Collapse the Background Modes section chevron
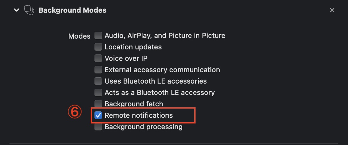Image resolution: width=348 pixels, height=145 pixels. click(x=16, y=10)
